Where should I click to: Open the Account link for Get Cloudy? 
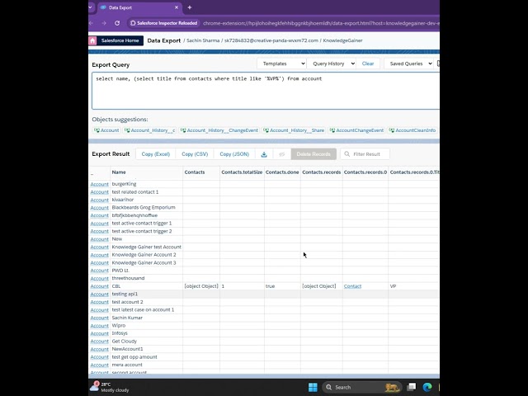(x=99, y=341)
